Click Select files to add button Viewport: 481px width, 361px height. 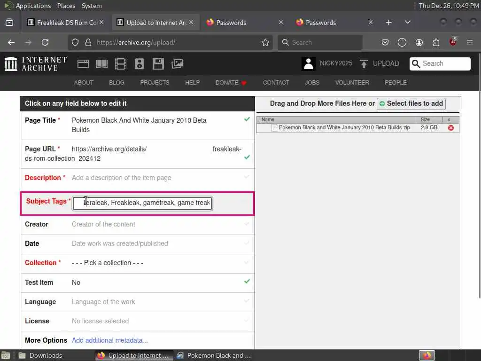tap(411, 103)
